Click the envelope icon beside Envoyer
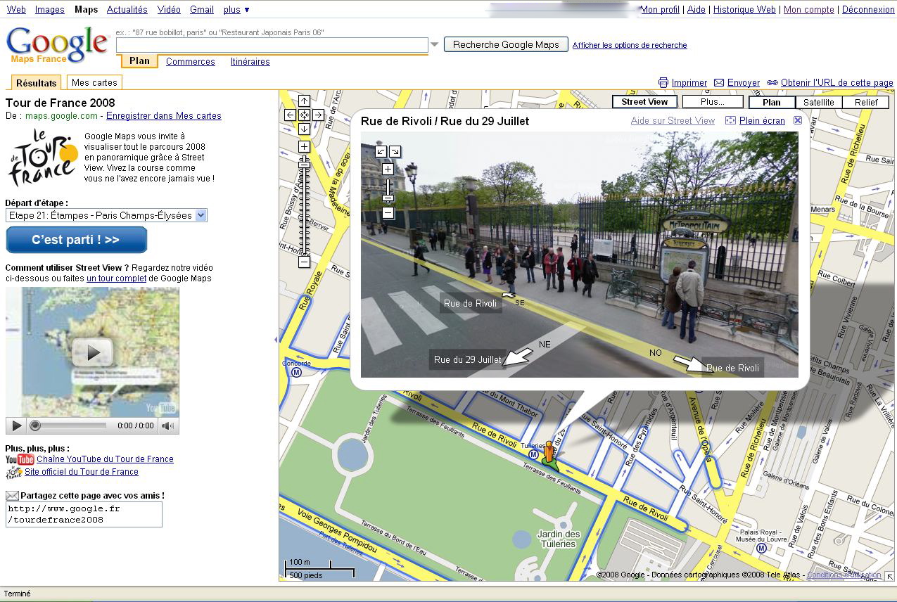Screen dimensions: 897x602 pyautogui.click(x=719, y=82)
